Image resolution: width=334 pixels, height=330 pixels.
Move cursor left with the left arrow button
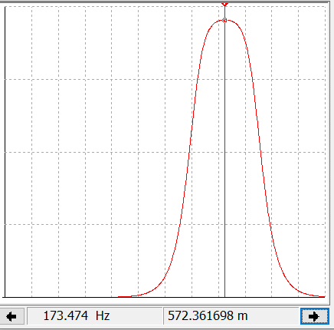pos(11,316)
